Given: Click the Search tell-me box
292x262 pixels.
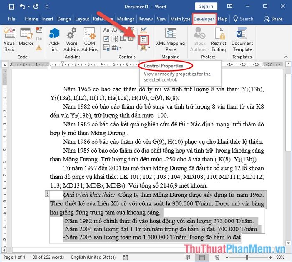Looking at the screenshot, I should click(243, 19).
